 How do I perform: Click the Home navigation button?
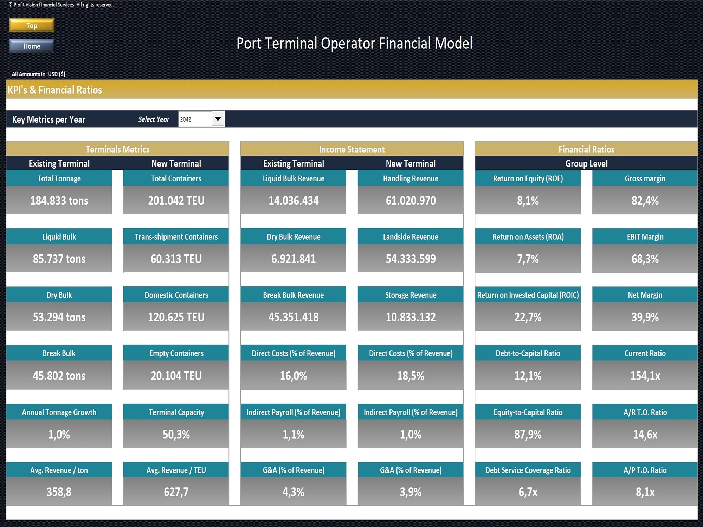31,46
